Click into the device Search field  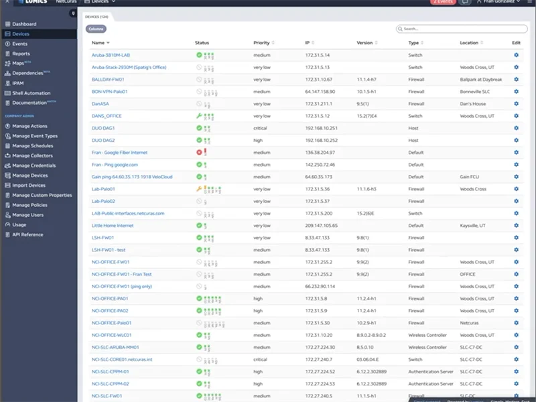point(462,29)
